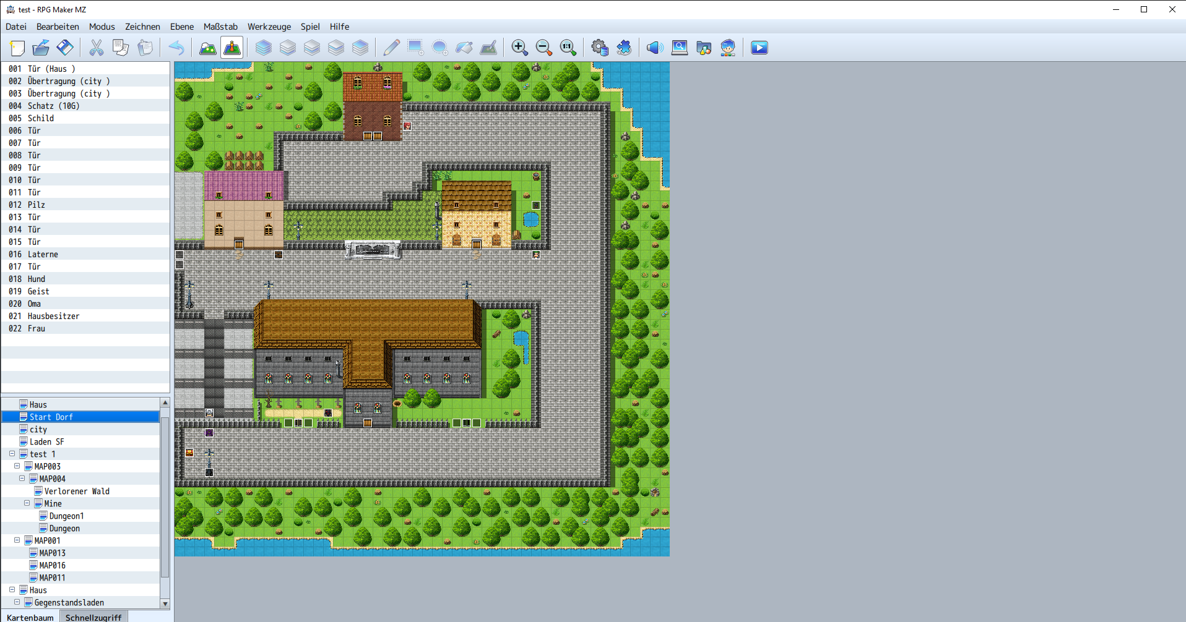Click the Zoom In magnifier icon

519,48
